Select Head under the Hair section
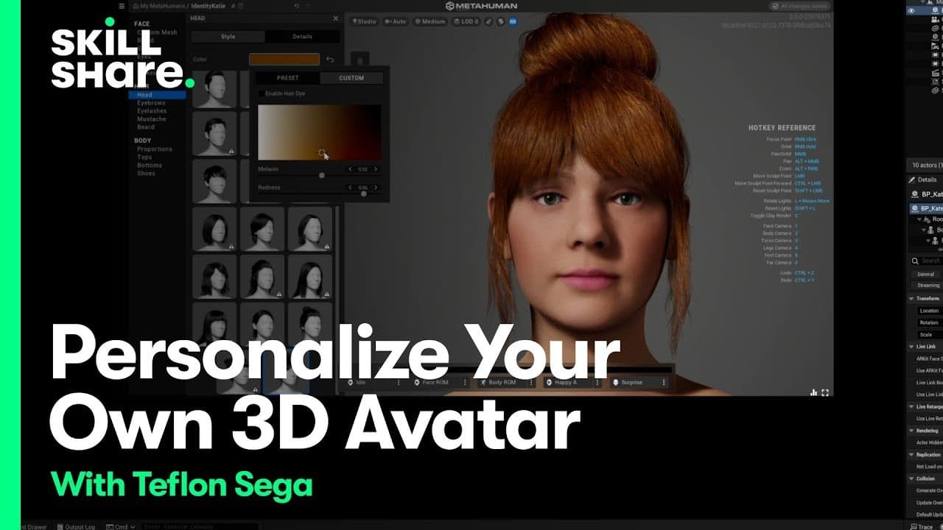 click(157, 95)
